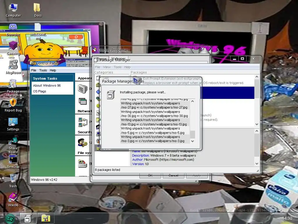Screen dimensions: 298x224
Task: Open the Wiki96 book icon
Action: [x=13, y=200]
